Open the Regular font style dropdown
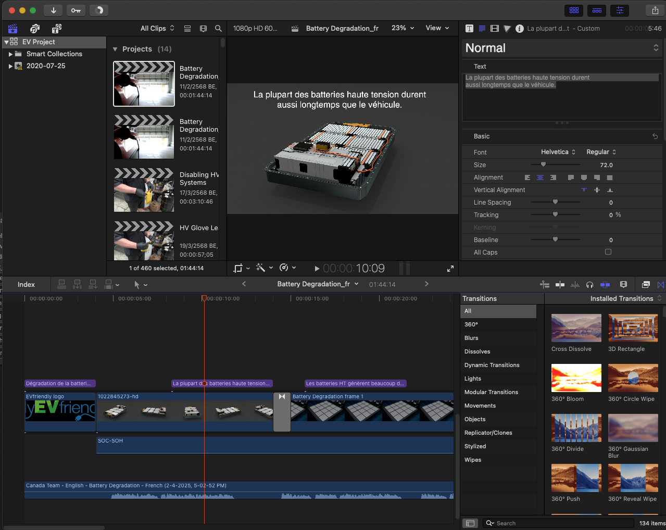Image resolution: width=666 pixels, height=530 pixels. [x=601, y=152]
